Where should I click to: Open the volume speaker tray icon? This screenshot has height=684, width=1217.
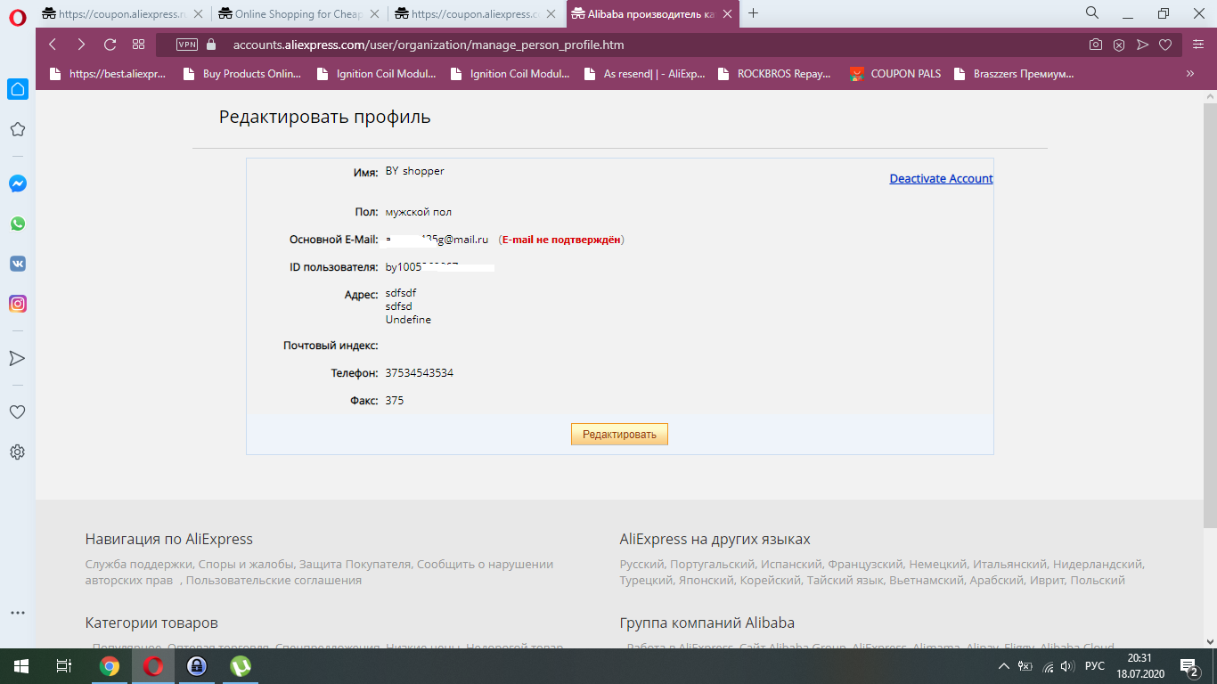pyautogui.click(x=1068, y=666)
